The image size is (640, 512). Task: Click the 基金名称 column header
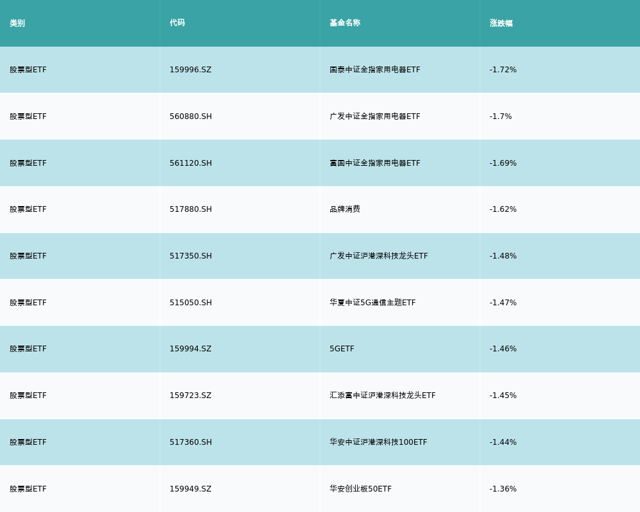[345, 23]
